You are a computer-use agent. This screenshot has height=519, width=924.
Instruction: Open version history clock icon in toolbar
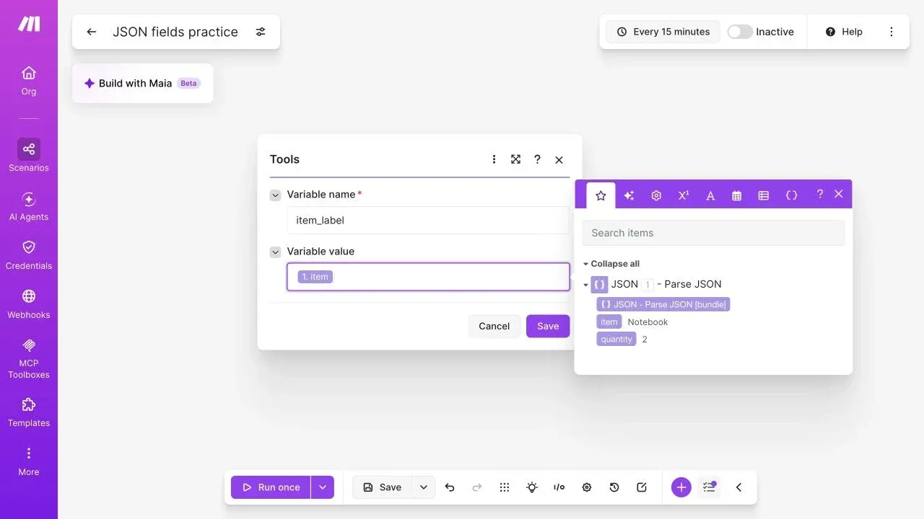tap(614, 487)
